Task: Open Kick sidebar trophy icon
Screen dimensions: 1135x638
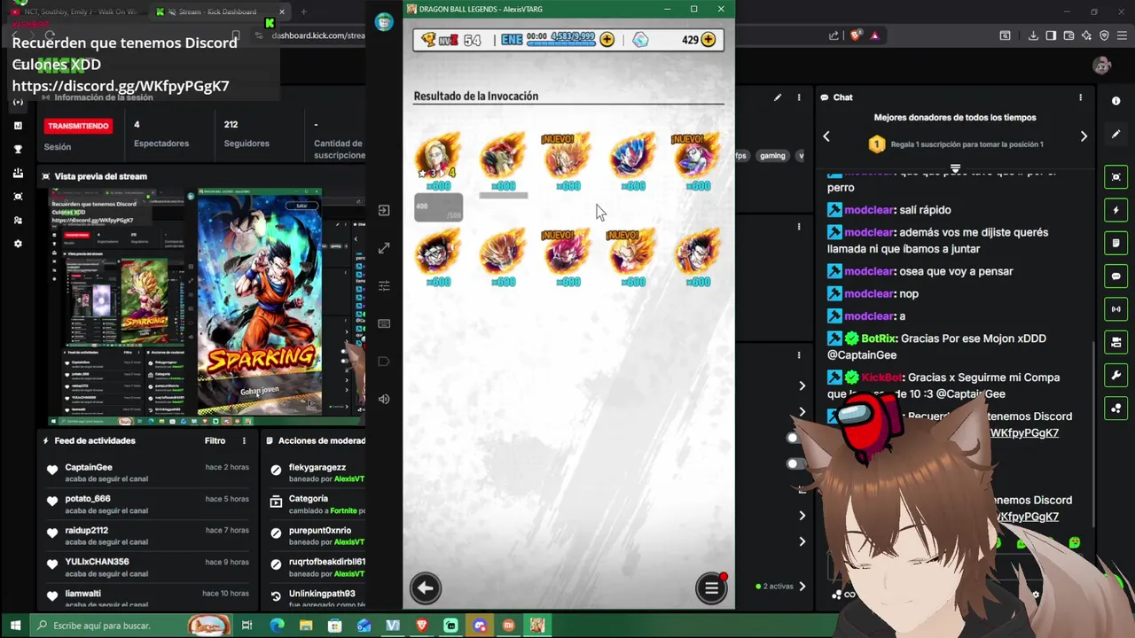Action: click(x=18, y=149)
